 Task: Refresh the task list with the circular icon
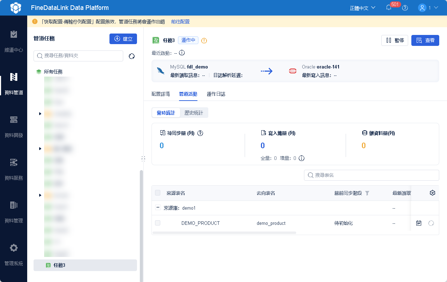tap(132, 56)
